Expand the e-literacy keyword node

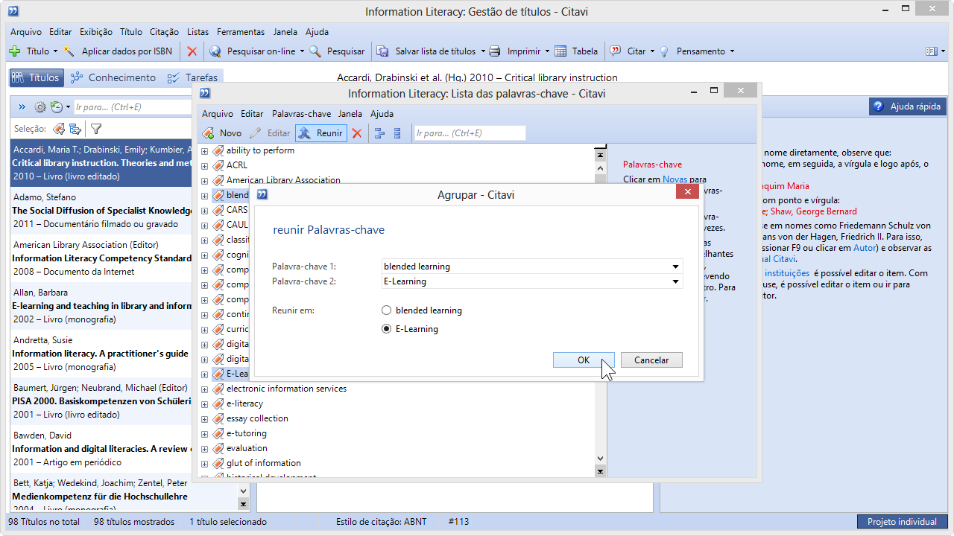click(205, 403)
